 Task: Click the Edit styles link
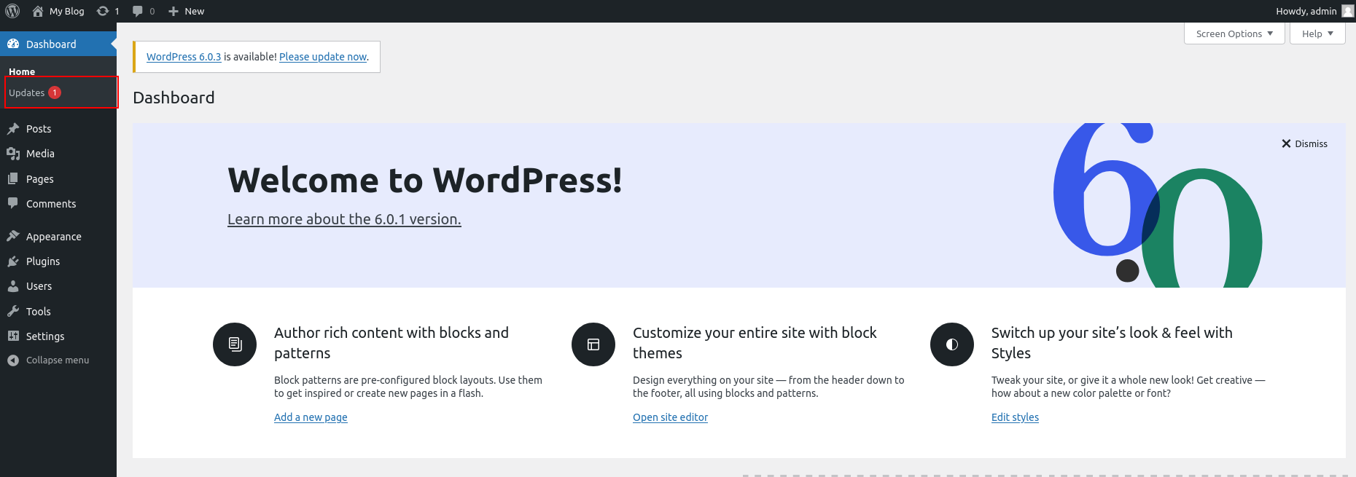(1015, 417)
